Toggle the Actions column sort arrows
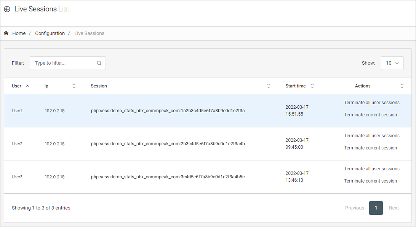The image size is (416, 227). pos(402,86)
